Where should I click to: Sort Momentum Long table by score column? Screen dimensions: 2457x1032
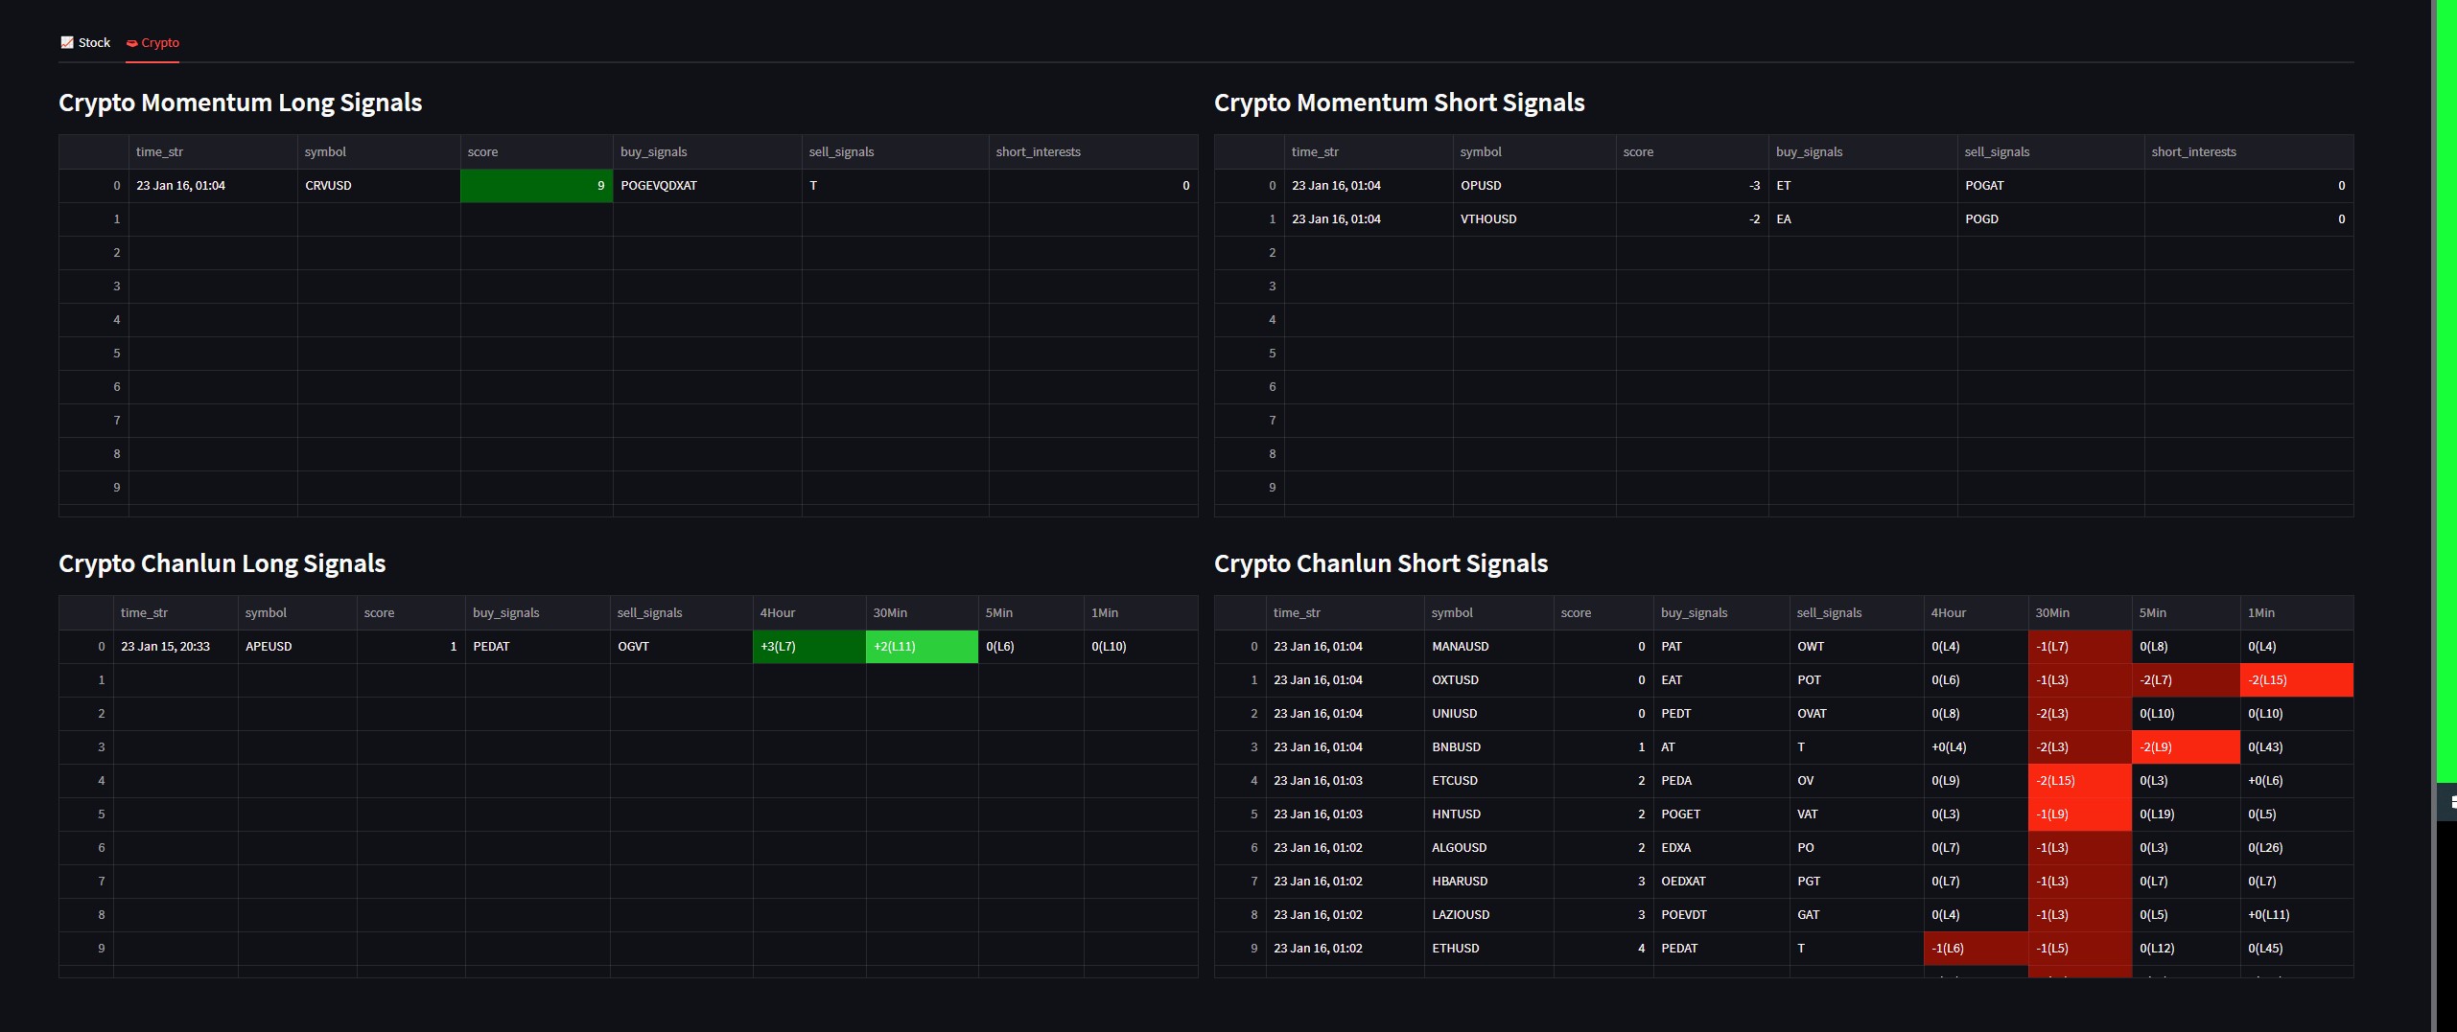point(482,152)
